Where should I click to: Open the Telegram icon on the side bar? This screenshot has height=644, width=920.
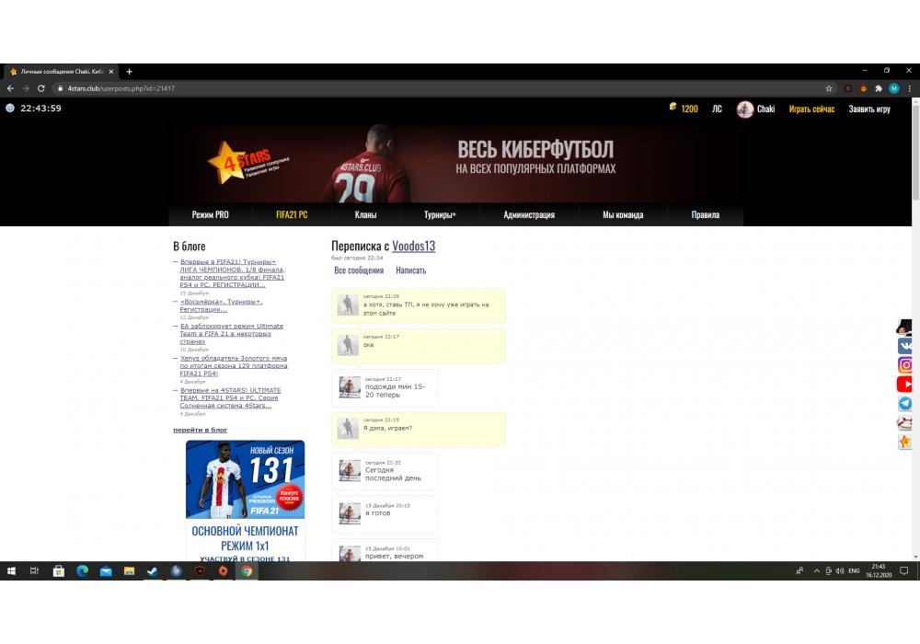(x=904, y=404)
